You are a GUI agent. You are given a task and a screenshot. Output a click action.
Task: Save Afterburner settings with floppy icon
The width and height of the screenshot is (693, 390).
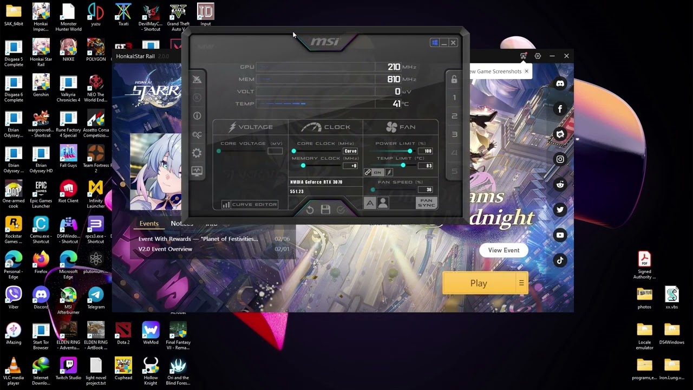coord(325,210)
